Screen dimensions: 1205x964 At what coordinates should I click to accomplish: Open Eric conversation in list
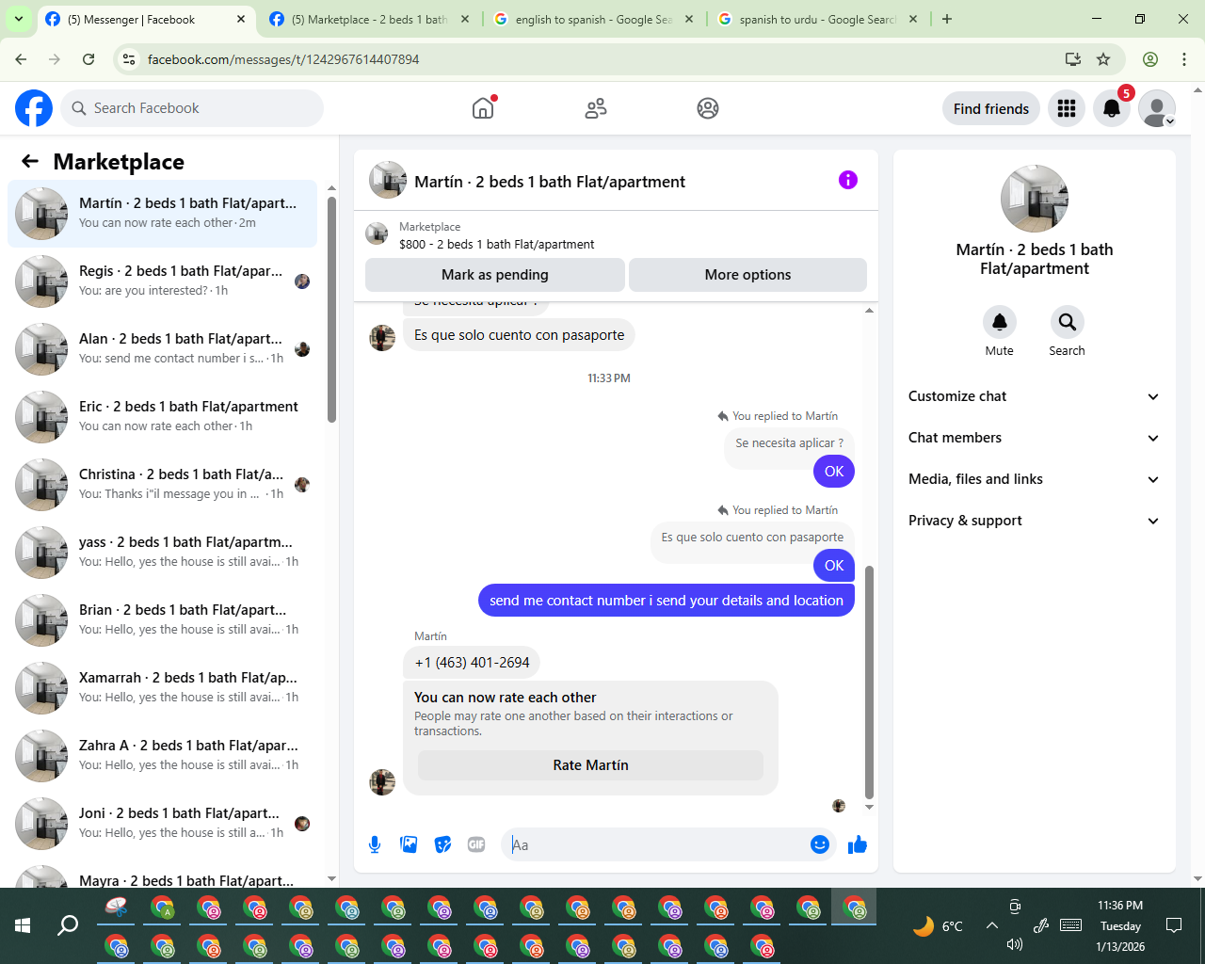tap(162, 417)
